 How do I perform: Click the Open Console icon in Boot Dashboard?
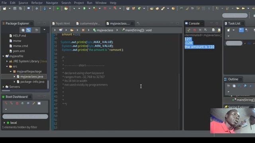28,103
